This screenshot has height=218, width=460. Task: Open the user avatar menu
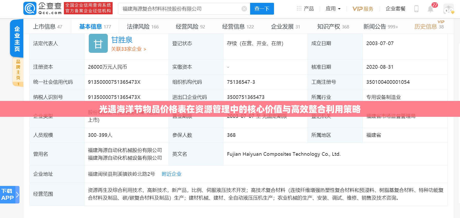[x=448, y=9]
